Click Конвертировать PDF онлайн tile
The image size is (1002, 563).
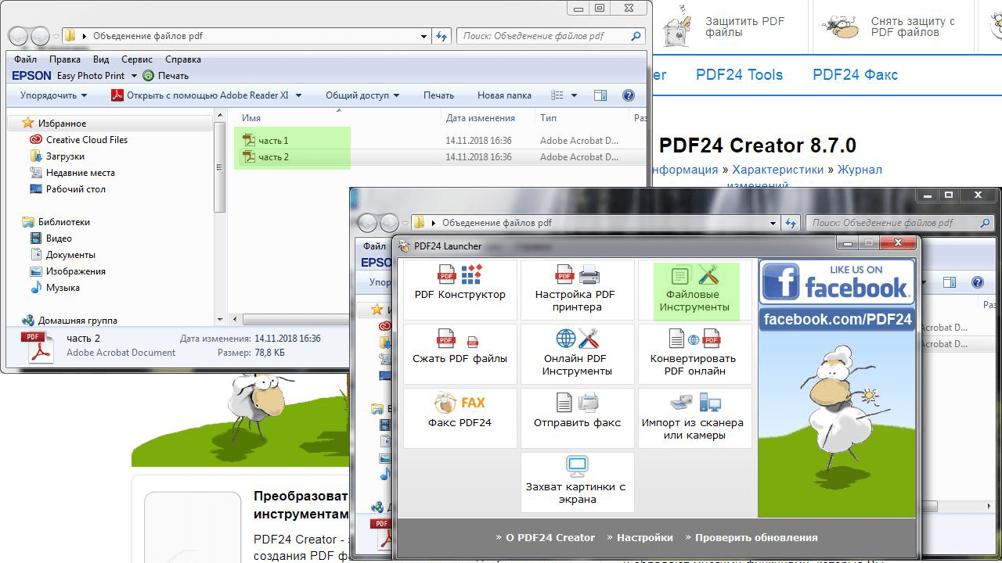click(x=694, y=353)
